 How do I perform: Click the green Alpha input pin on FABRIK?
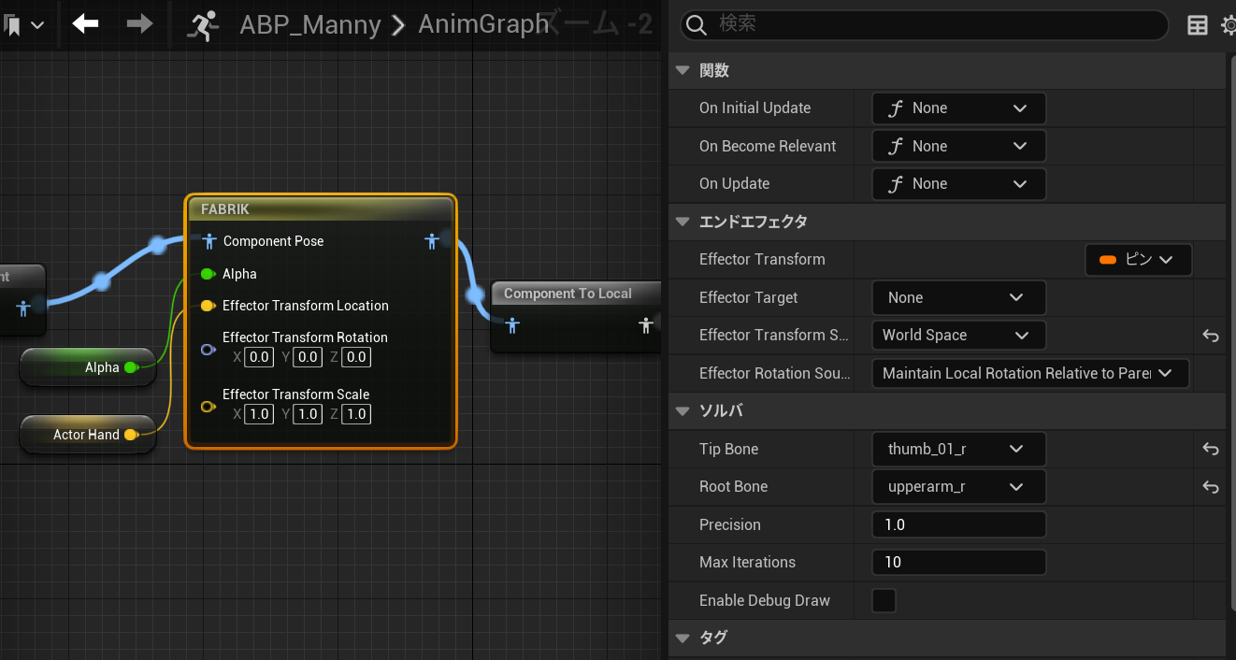point(208,274)
